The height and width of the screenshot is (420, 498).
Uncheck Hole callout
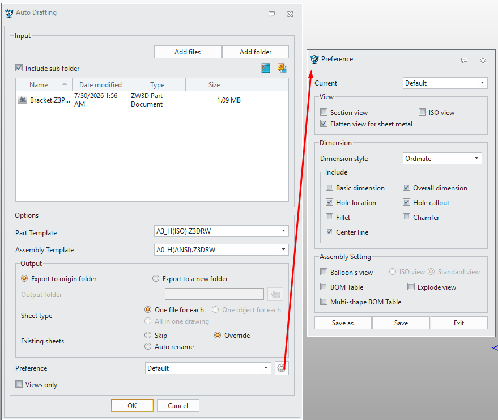[407, 202]
